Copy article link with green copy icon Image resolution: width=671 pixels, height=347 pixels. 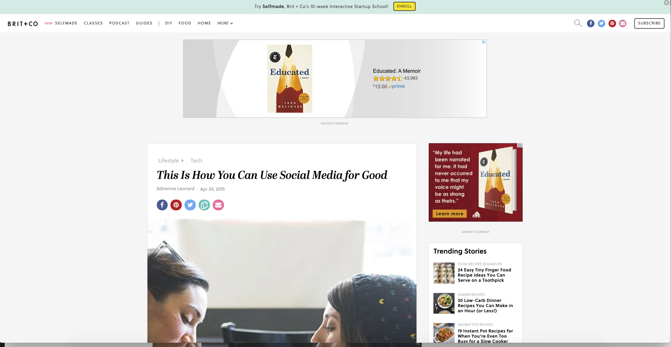204,205
